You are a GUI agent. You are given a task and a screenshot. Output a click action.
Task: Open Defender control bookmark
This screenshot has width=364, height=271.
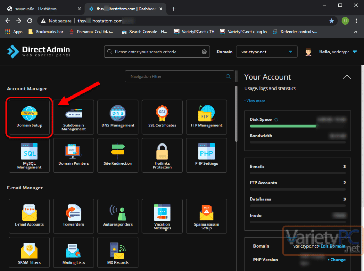295,32
